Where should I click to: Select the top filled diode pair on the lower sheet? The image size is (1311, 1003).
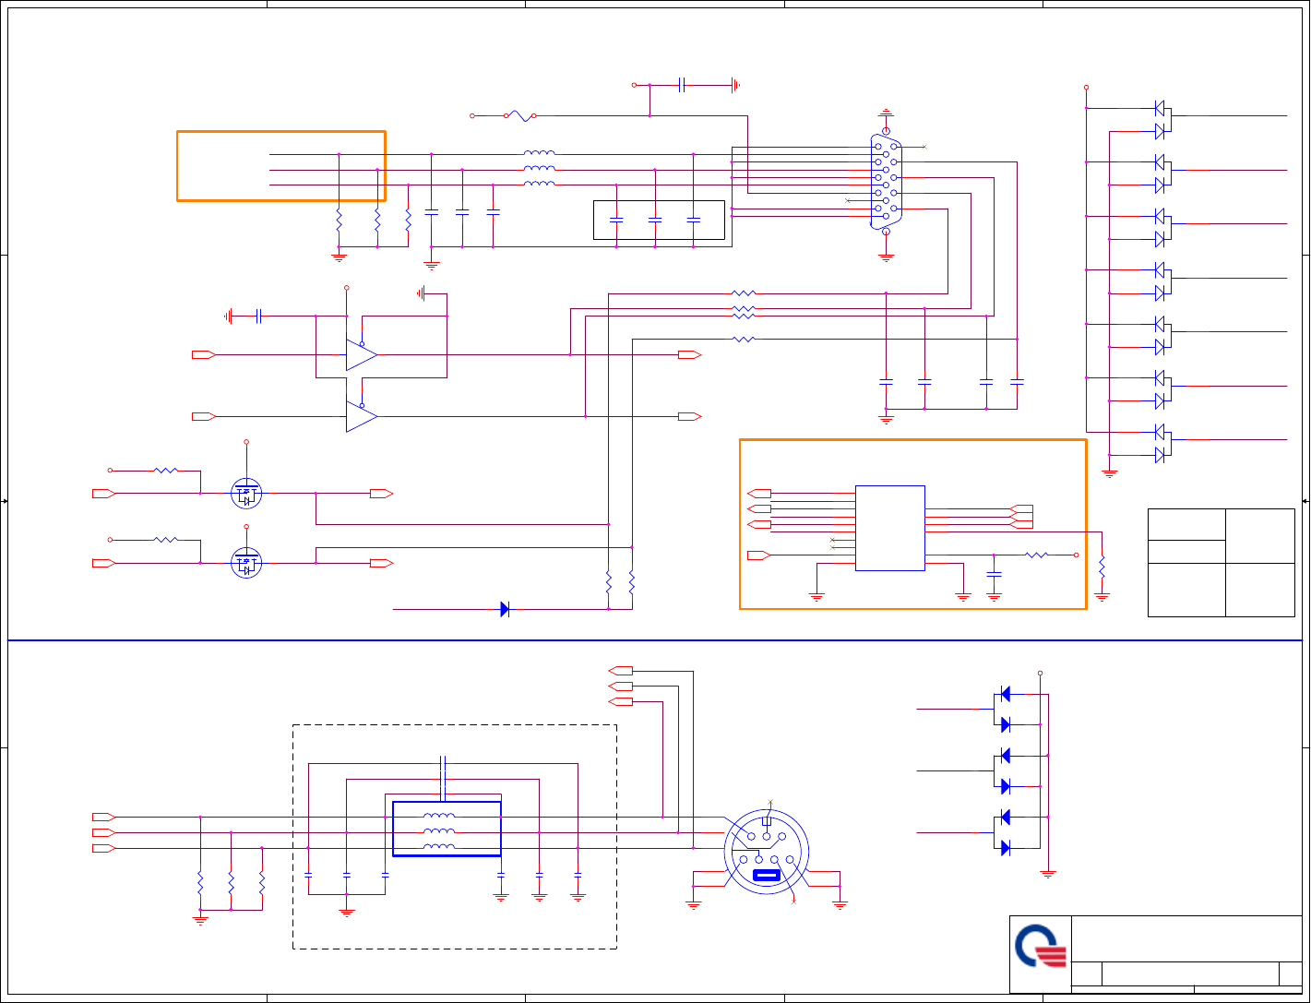click(1002, 709)
